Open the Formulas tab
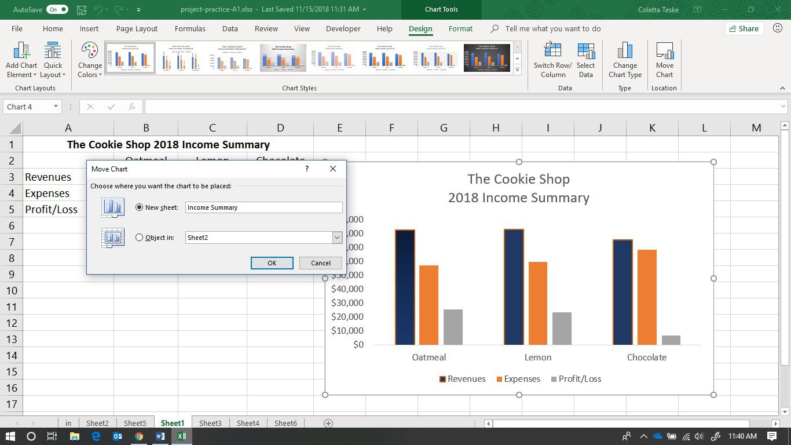Screen dimensions: 791x445 pos(190,28)
